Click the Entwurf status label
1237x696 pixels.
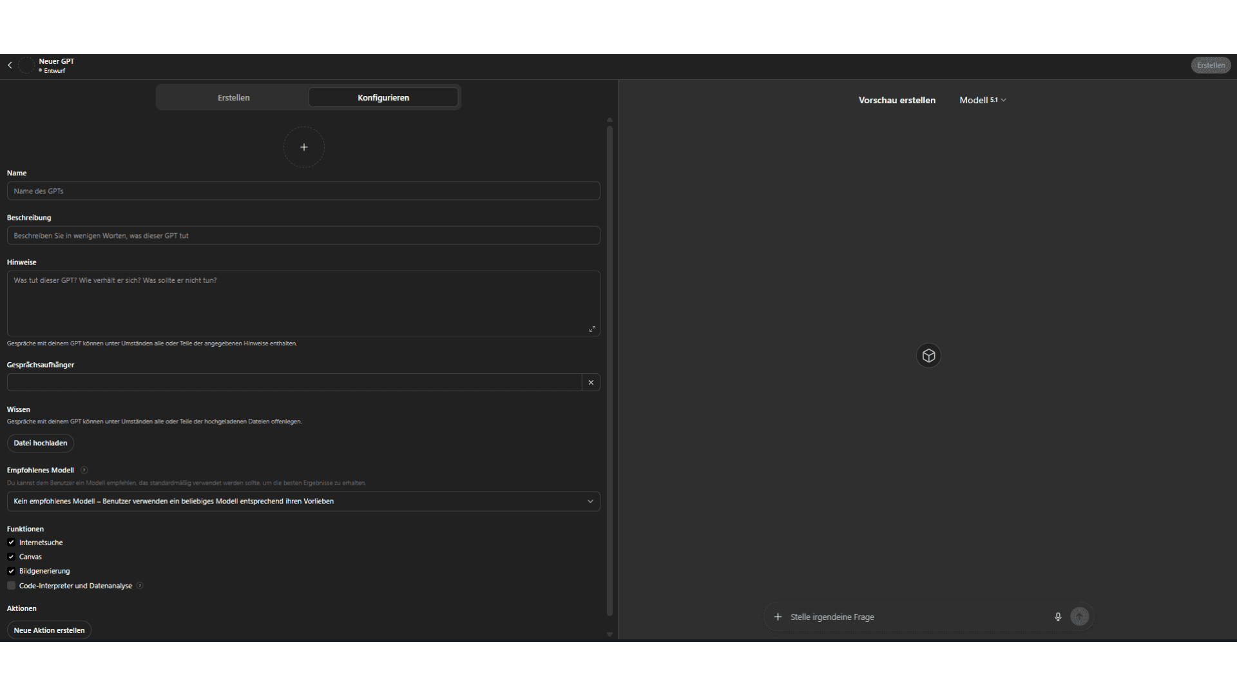pos(54,71)
